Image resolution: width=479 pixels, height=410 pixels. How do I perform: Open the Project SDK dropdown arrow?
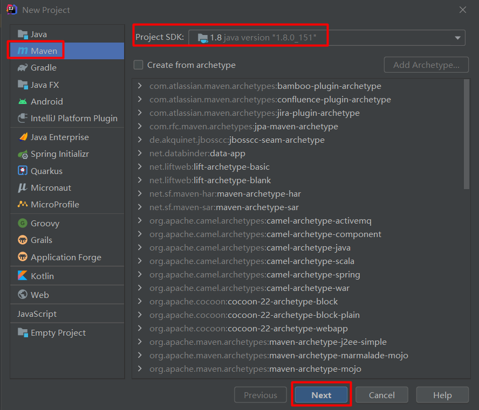point(457,38)
